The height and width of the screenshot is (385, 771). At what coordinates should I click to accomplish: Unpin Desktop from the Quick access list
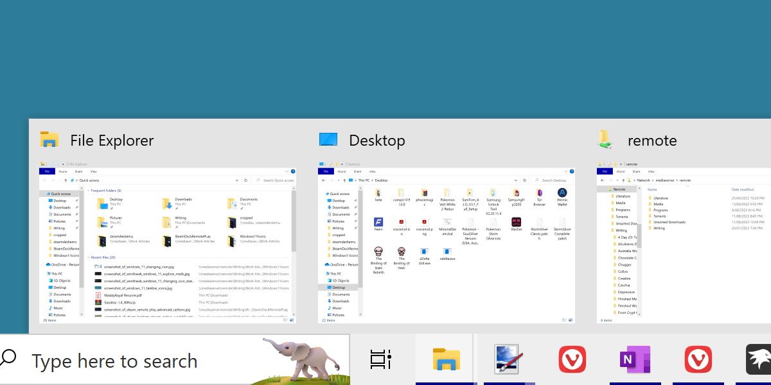77,200
